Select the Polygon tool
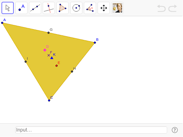This screenshot has height=137, width=183. [x=63, y=8]
